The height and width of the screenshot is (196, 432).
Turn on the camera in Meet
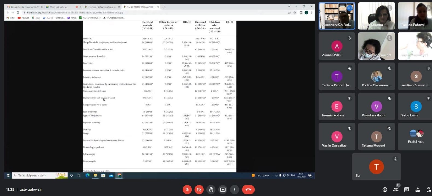[199, 189]
